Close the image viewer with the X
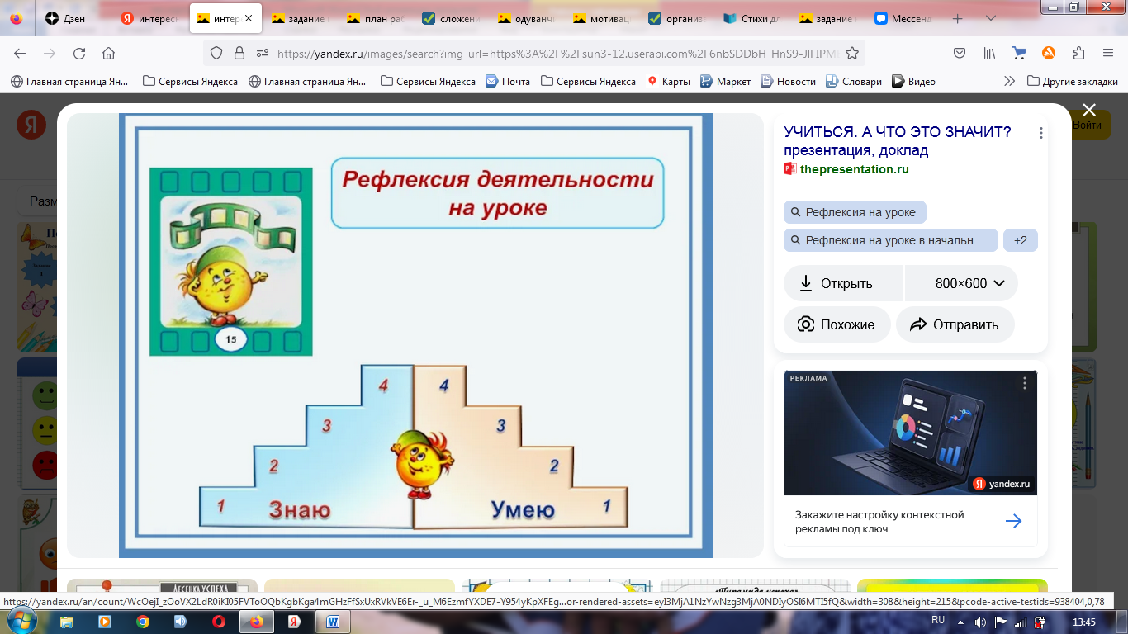Screen dimensions: 1128x634 (x=1088, y=110)
